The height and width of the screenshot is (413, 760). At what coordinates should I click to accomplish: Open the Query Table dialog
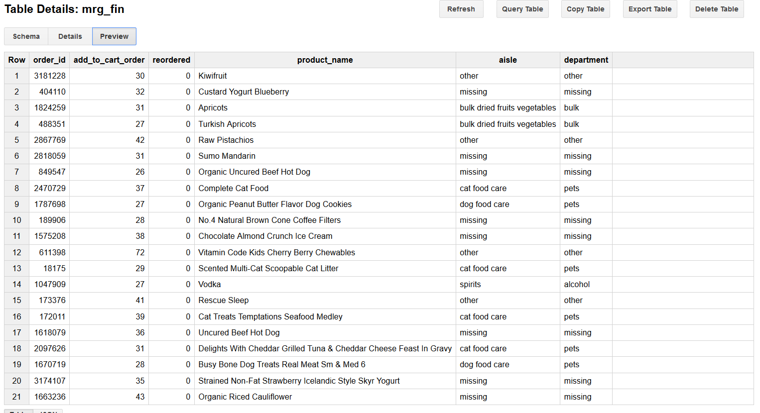[x=522, y=9]
